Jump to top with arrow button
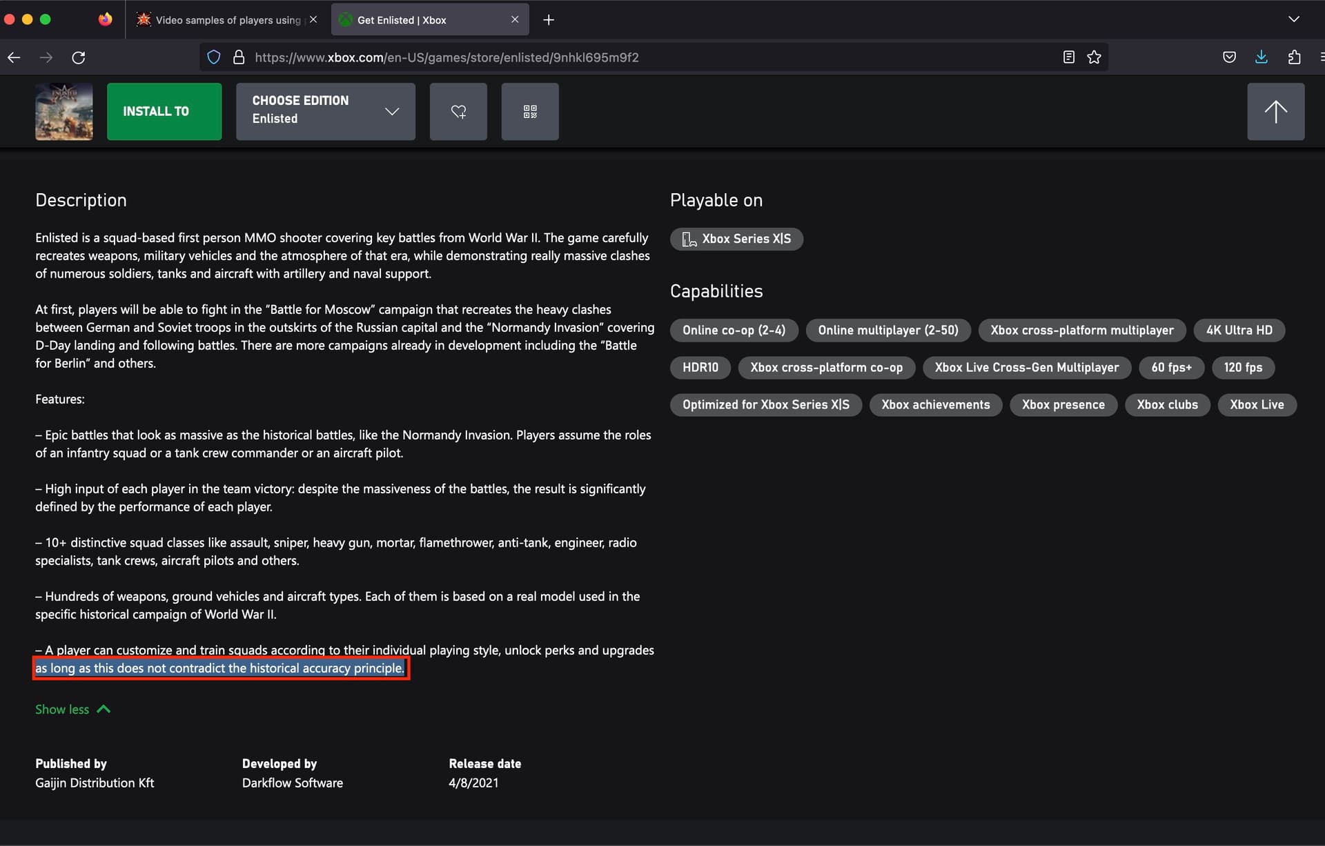Image resolution: width=1325 pixels, height=846 pixels. point(1275,112)
